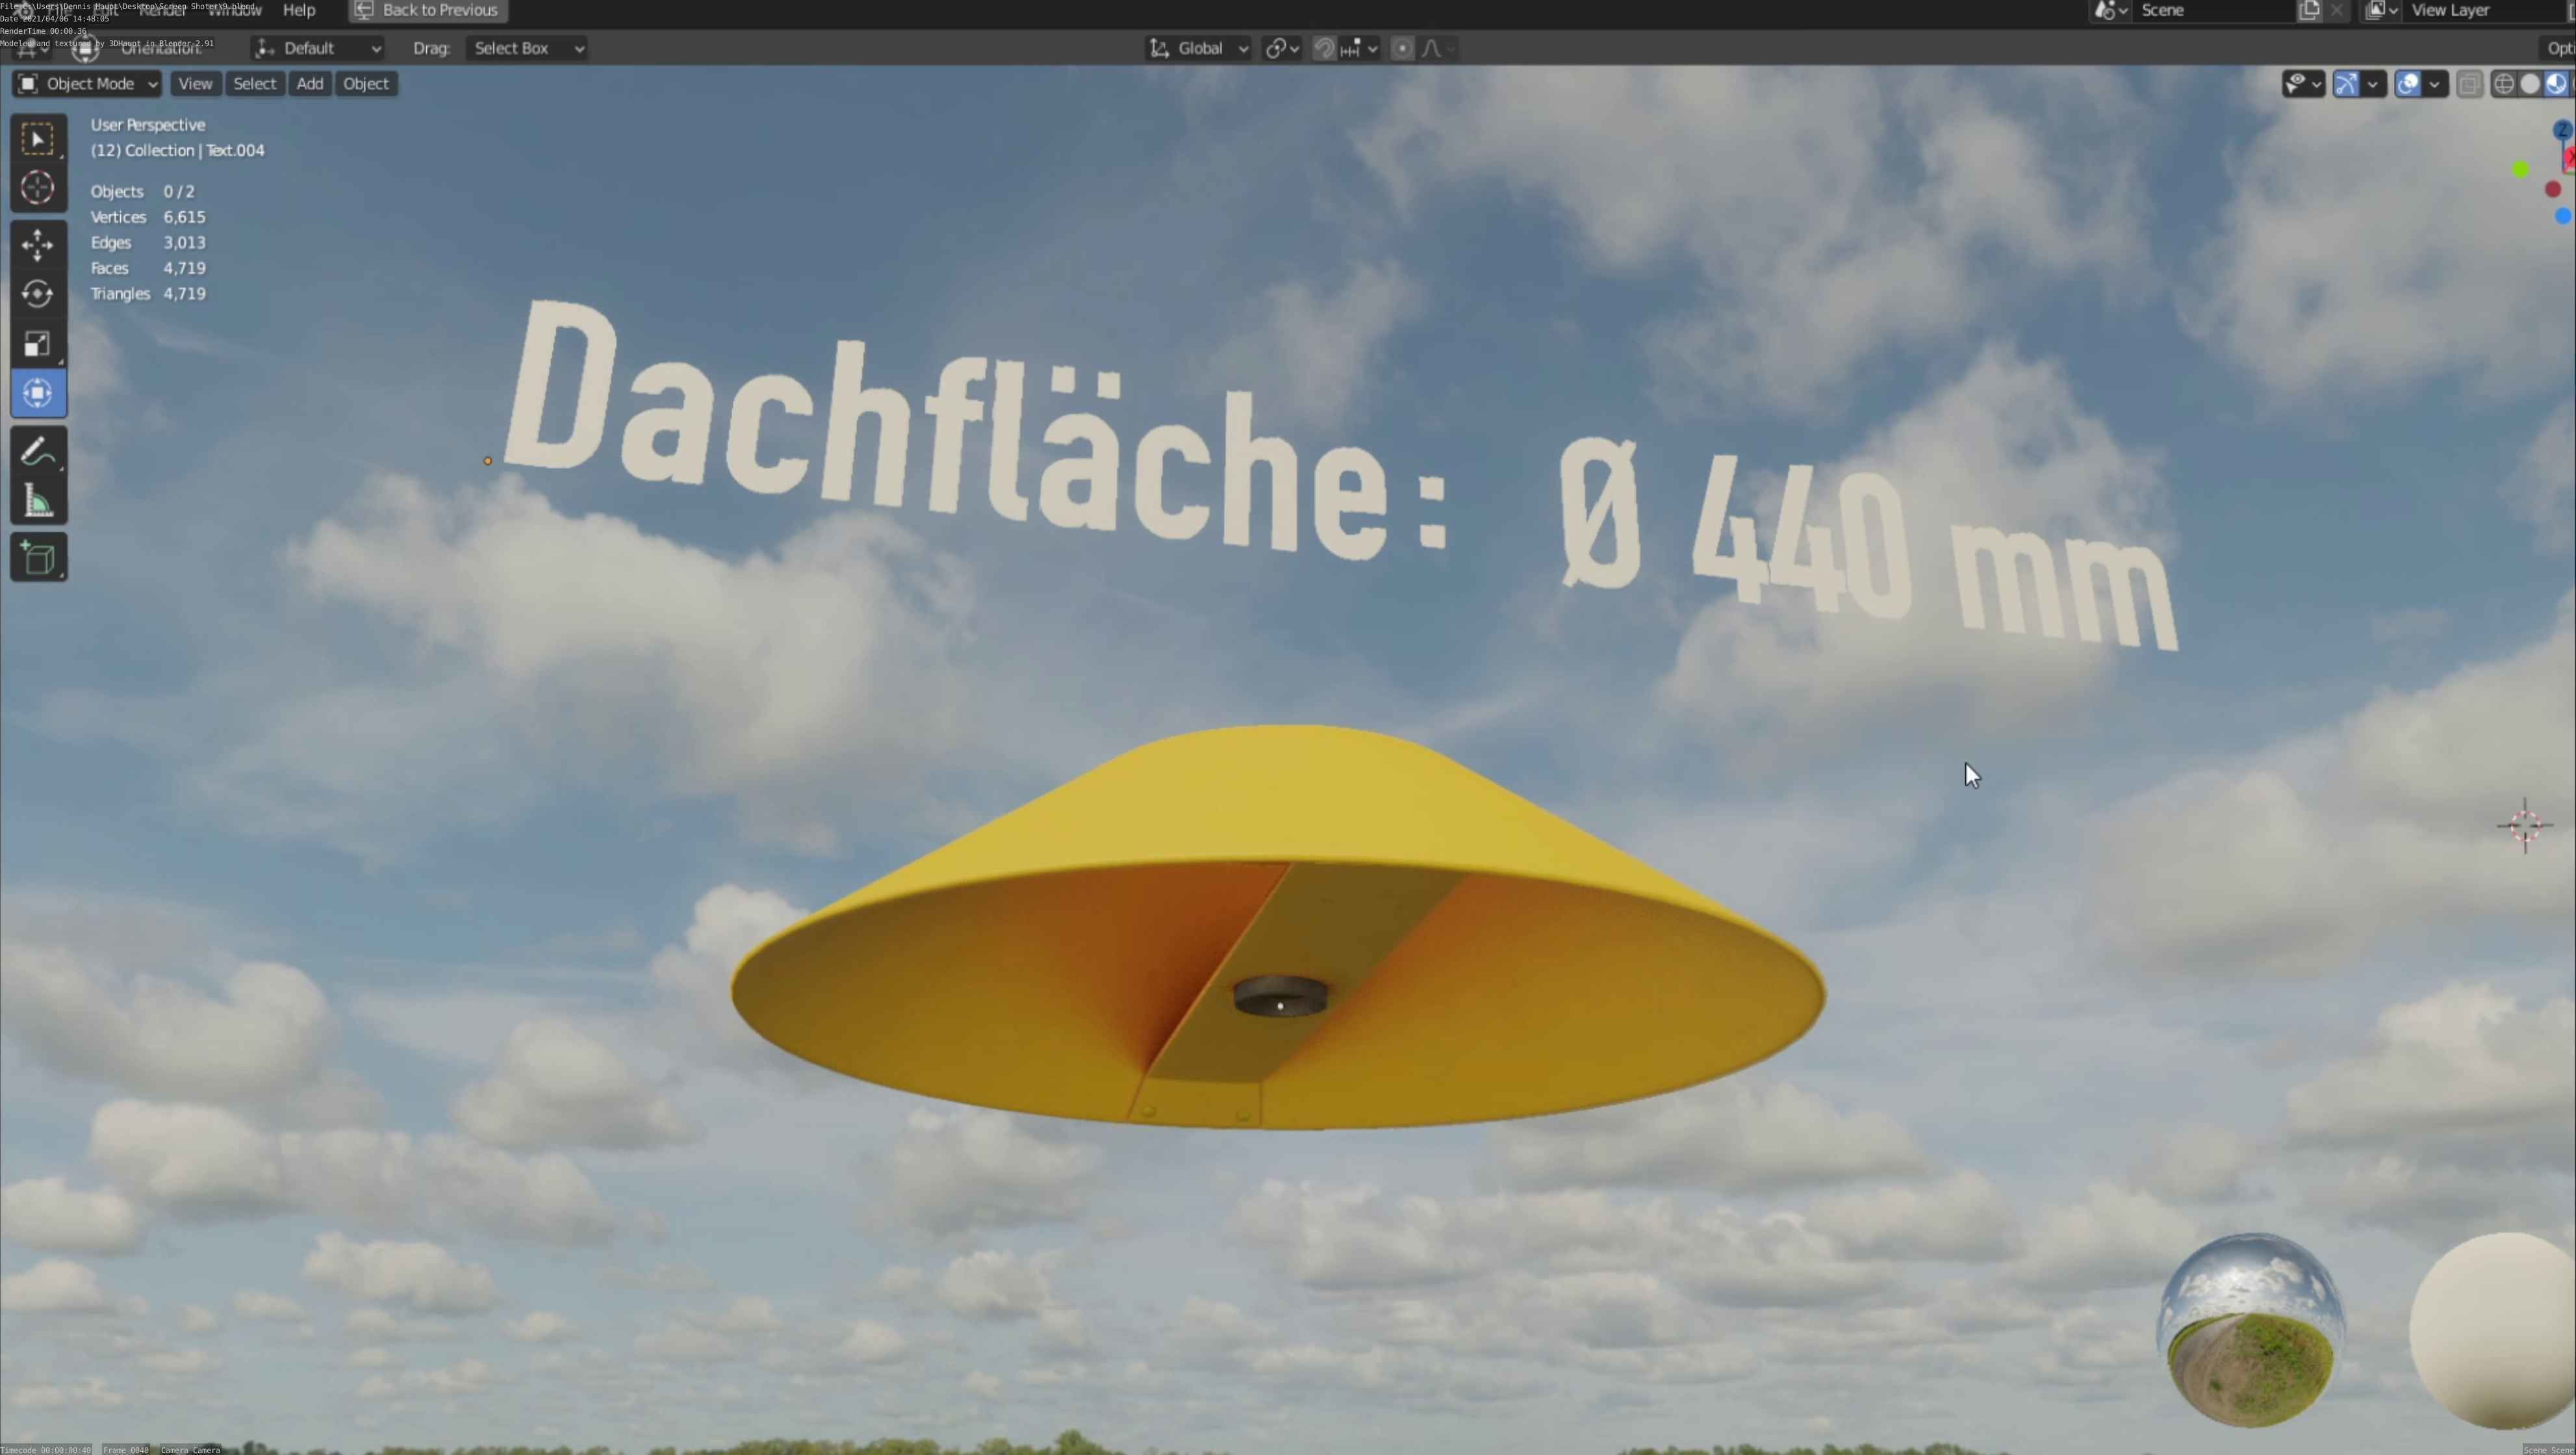Click the blue negative Z axis gizmo dot

click(x=2562, y=216)
